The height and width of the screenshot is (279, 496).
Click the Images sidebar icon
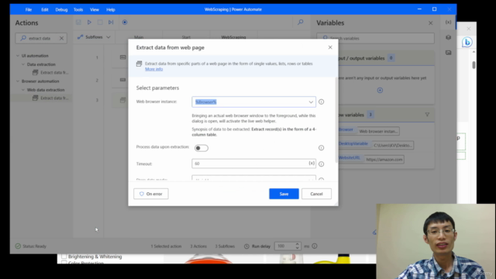(448, 53)
